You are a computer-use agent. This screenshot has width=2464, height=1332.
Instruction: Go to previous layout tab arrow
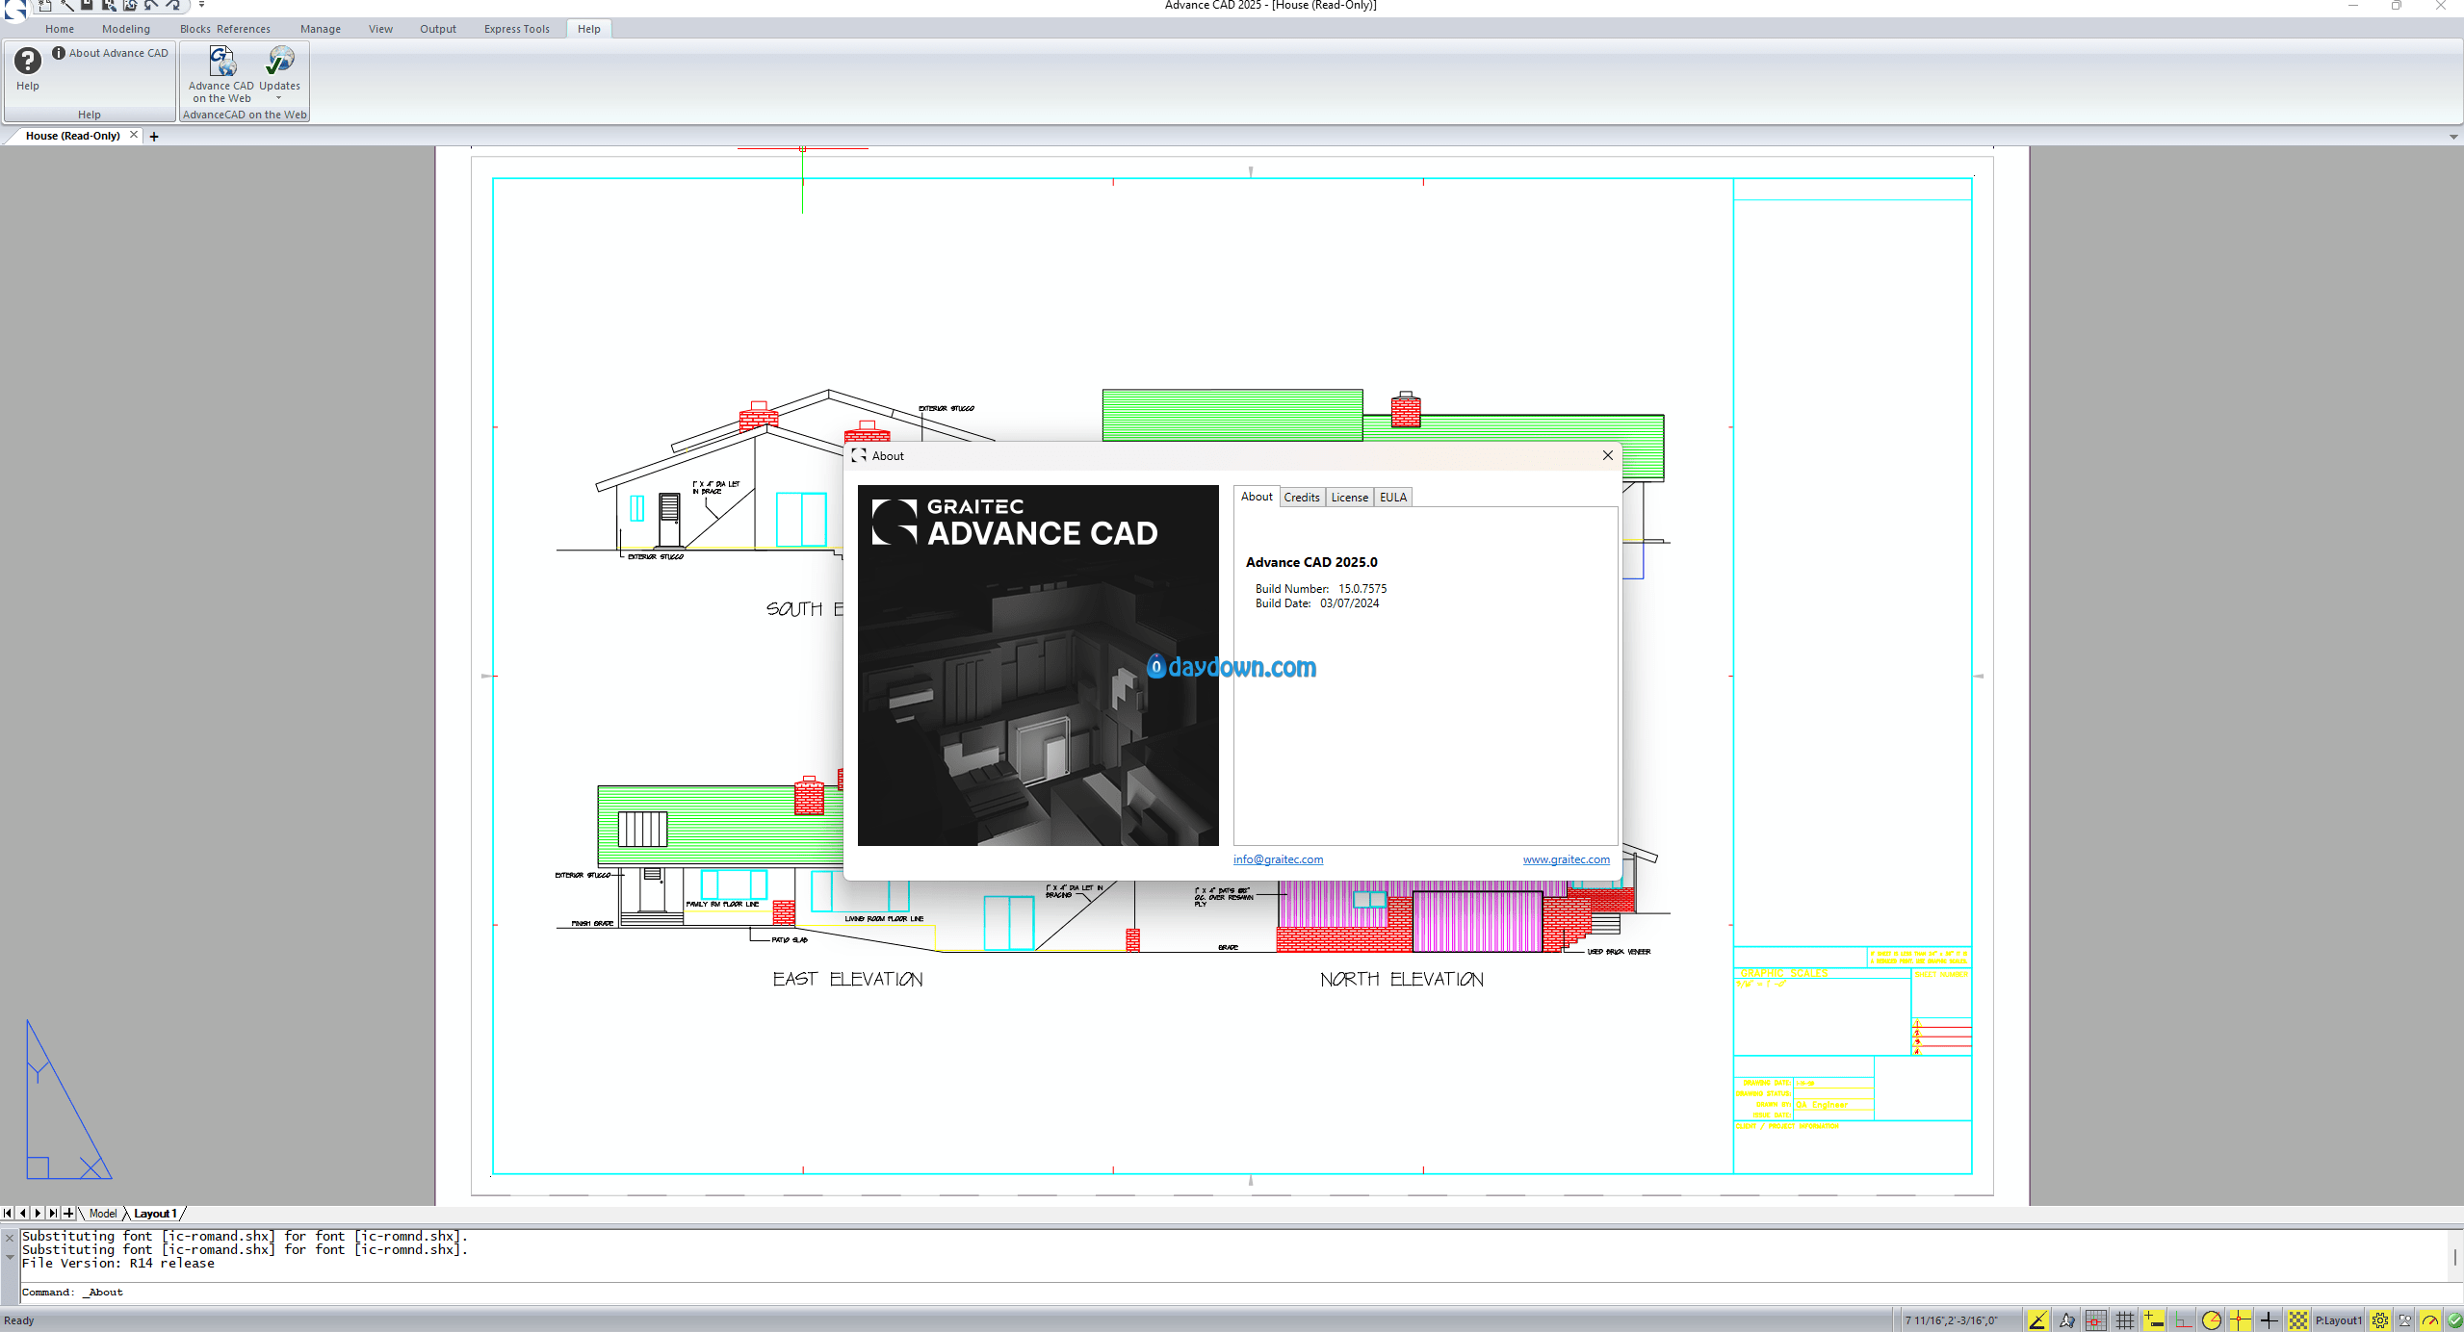(x=22, y=1214)
